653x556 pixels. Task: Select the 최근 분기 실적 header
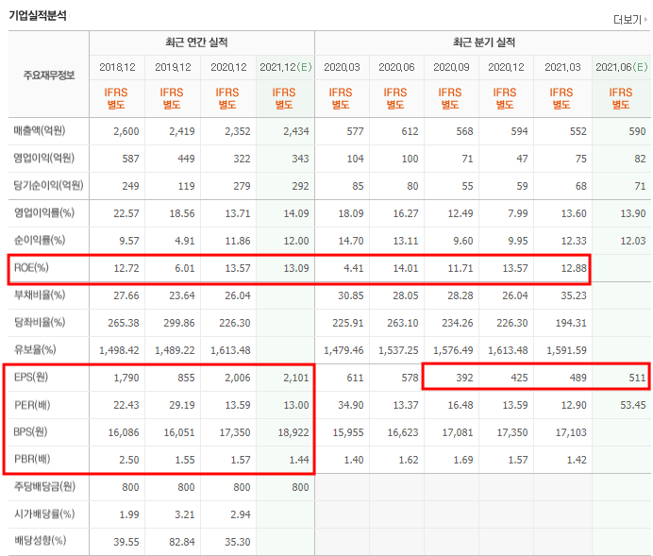tap(484, 42)
